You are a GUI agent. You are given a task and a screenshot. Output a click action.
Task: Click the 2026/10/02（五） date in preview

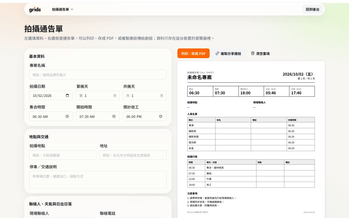point(299,74)
